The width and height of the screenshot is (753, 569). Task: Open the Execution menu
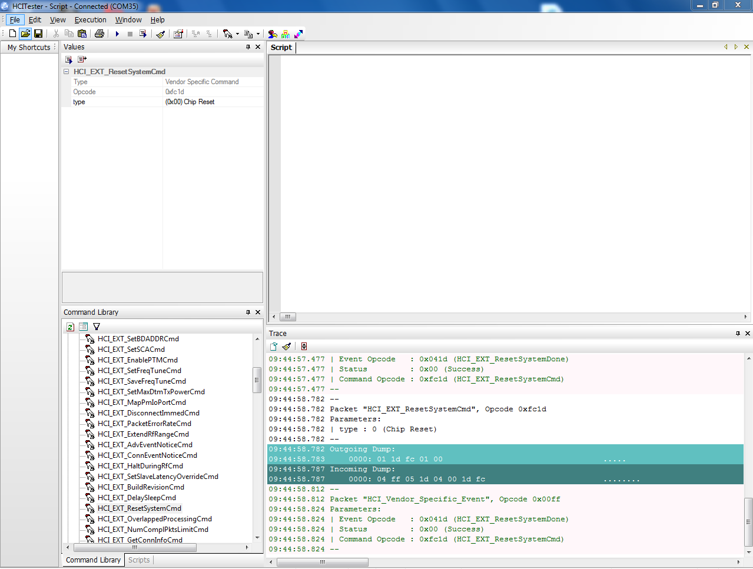tap(90, 19)
